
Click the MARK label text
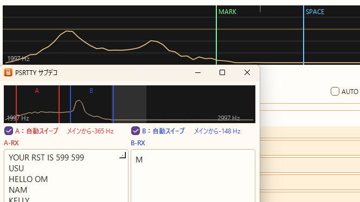click(x=228, y=12)
